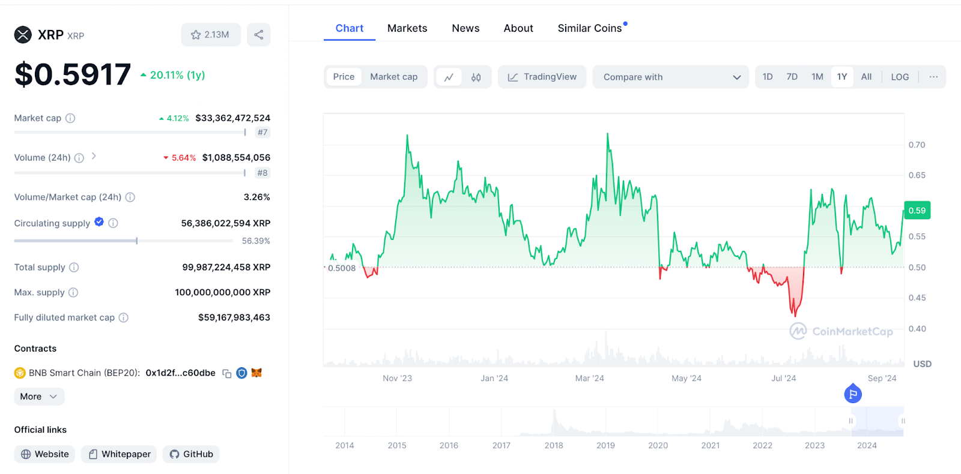Set chart range to 1Y
The height and width of the screenshot is (474, 961).
click(842, 77)
